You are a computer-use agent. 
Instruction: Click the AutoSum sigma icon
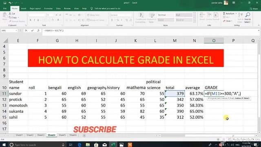(224, 13)
